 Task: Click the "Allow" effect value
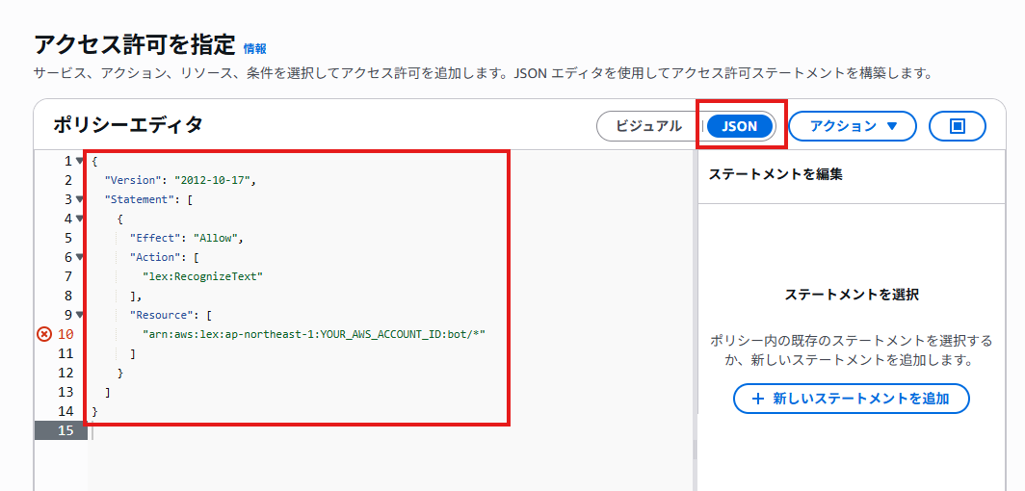click(216, 238)
